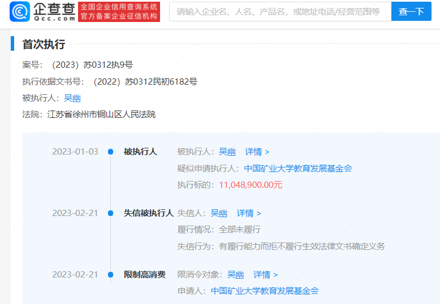
Task: Click 全部未履行 performance status text
Action: pyautogui.click(x=240, y=230)
